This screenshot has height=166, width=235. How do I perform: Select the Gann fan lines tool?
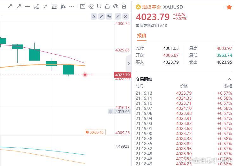(x=63, y=6)
